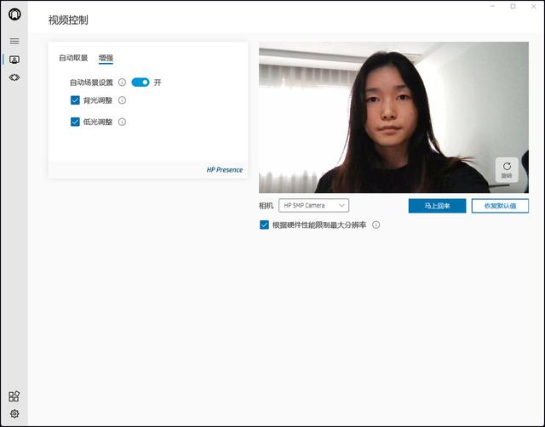
Task: Uncheck the 背光调整 checkbox
Action: click(75, 100)
